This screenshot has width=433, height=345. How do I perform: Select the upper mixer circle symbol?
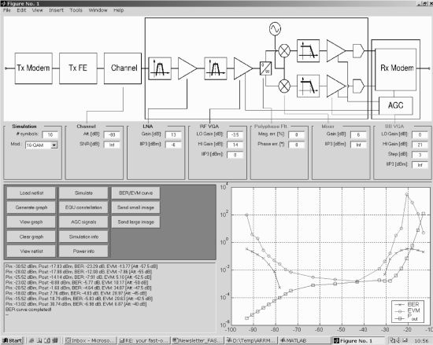click(x=284, y=51)
